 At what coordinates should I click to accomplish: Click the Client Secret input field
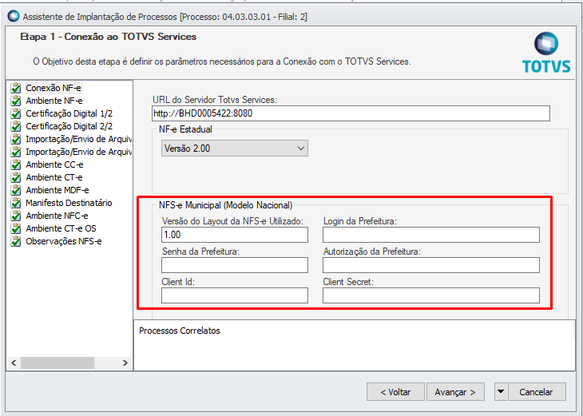431,295
